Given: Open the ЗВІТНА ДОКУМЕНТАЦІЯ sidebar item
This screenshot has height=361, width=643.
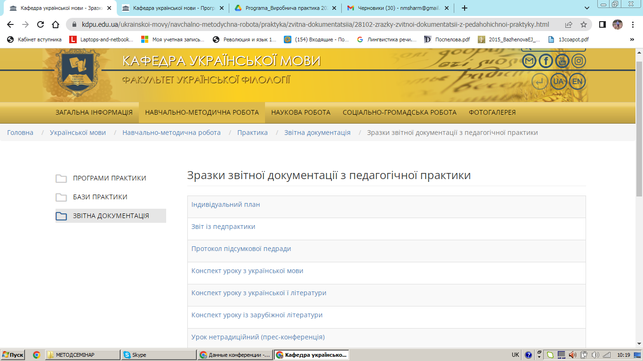Looking at the screenshot, I should (111, 216).
